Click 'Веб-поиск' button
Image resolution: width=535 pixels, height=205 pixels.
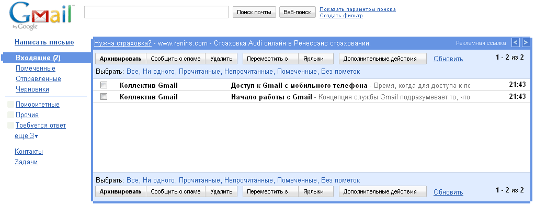pos(297,12)
